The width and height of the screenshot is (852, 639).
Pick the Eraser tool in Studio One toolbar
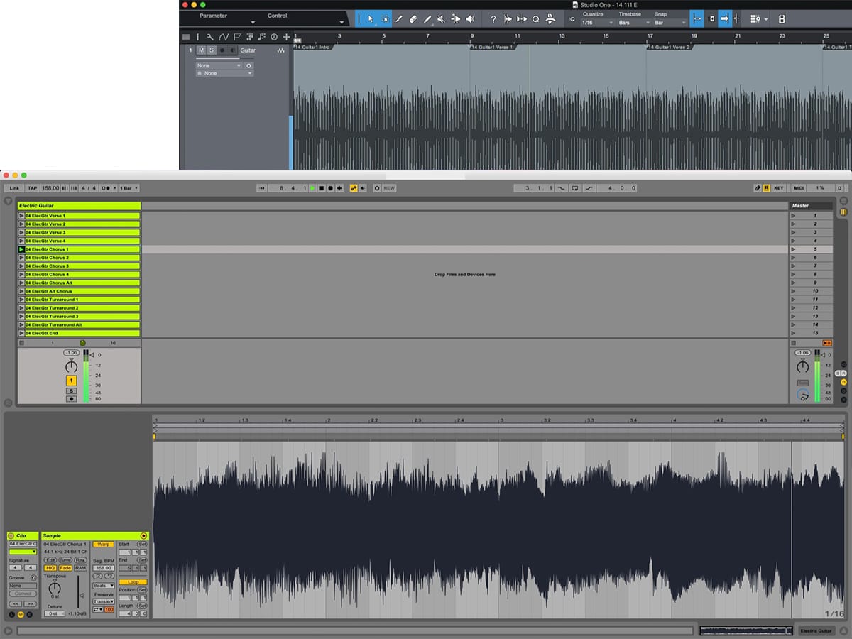click(413, 19)
